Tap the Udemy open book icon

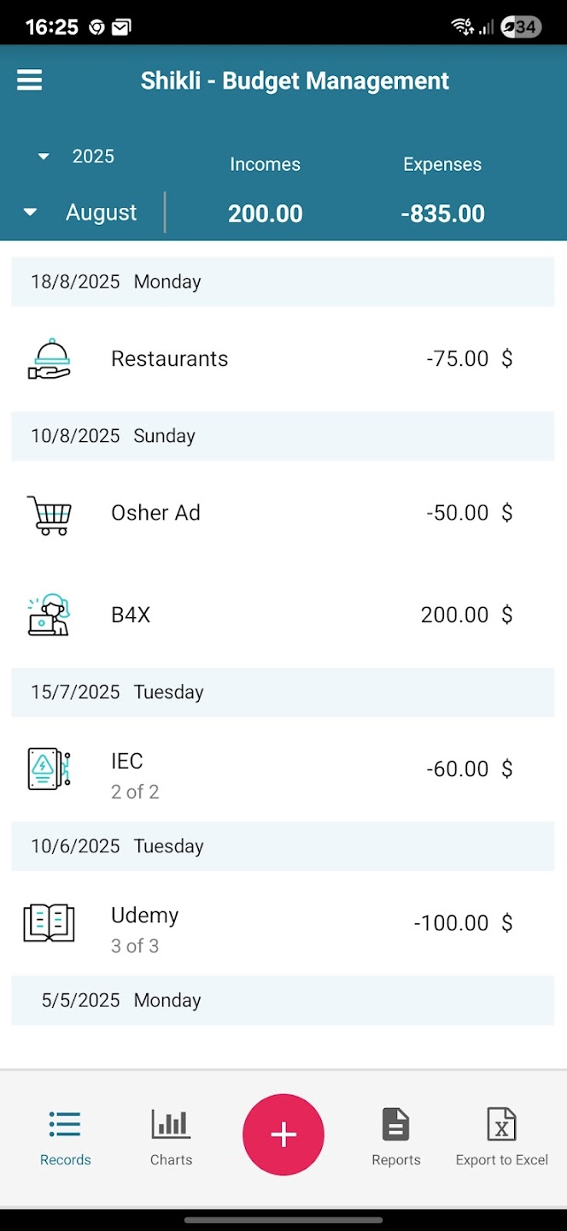click(49, 923)
